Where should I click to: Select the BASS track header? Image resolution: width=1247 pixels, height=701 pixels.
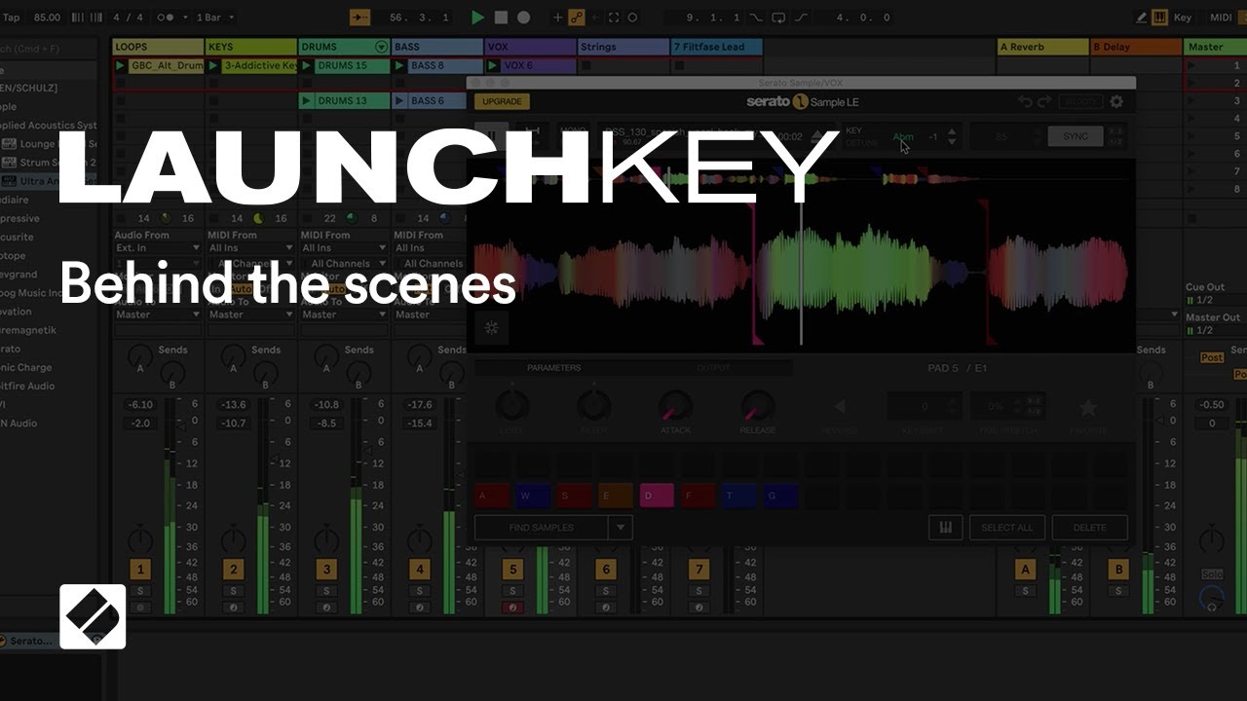[x=437, y=47]
